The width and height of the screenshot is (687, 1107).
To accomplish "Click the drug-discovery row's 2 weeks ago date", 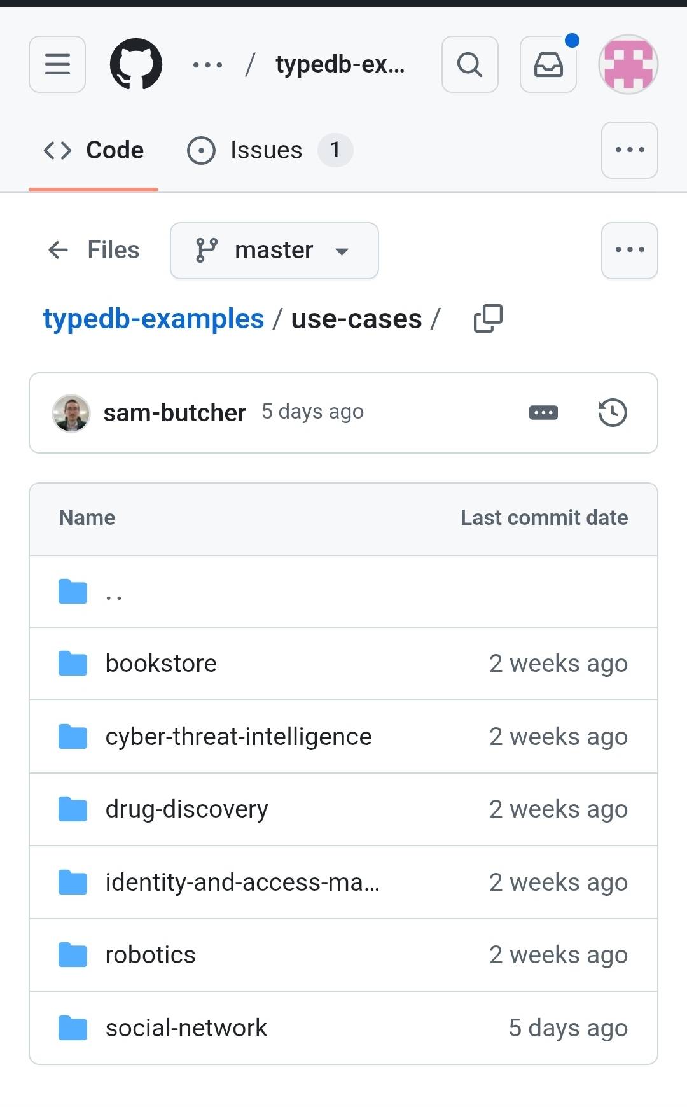I will (x=559, y=809).
